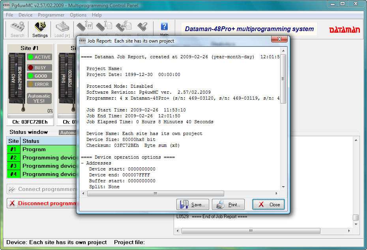Print the Job Report
Screen dimensions: 367x250
tap(229, 204)
